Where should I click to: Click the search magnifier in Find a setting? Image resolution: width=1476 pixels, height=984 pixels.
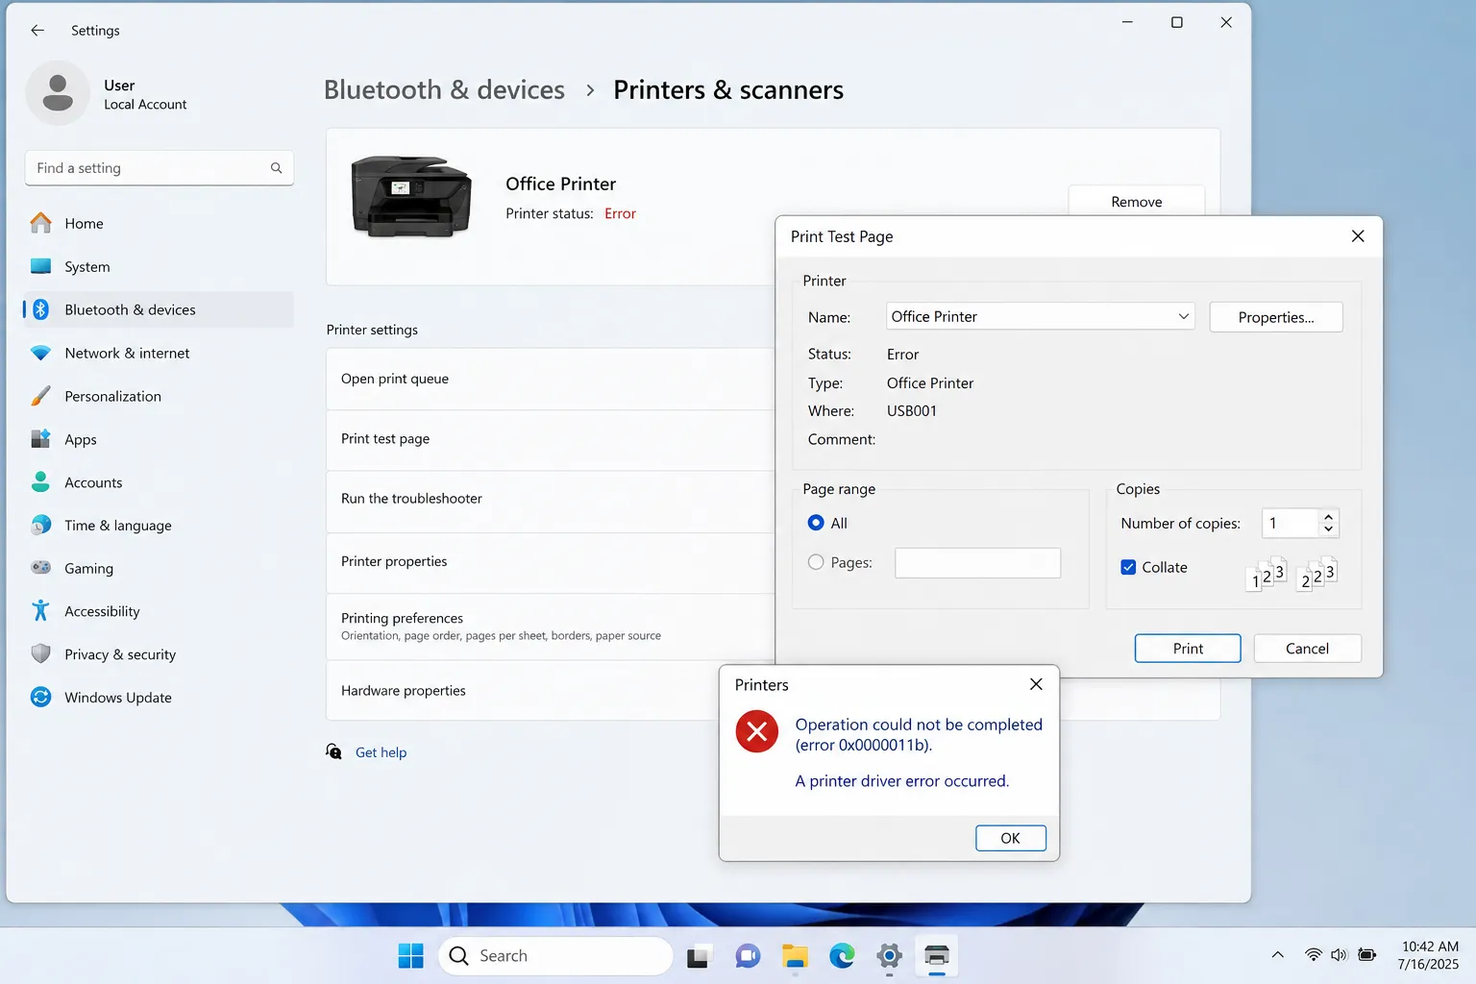coord(276,168)
